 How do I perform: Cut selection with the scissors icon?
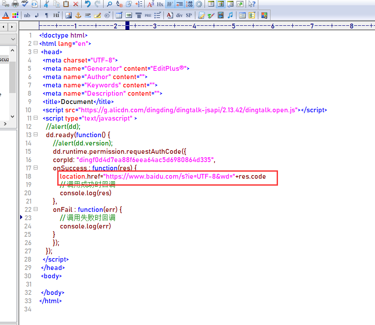pos(46,4)
